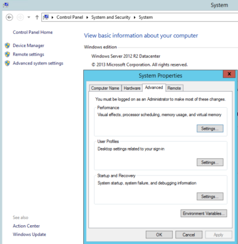Screen dimensions: 238x244
Task: Open the recent locations dropdown arrow
Action: 29,17
